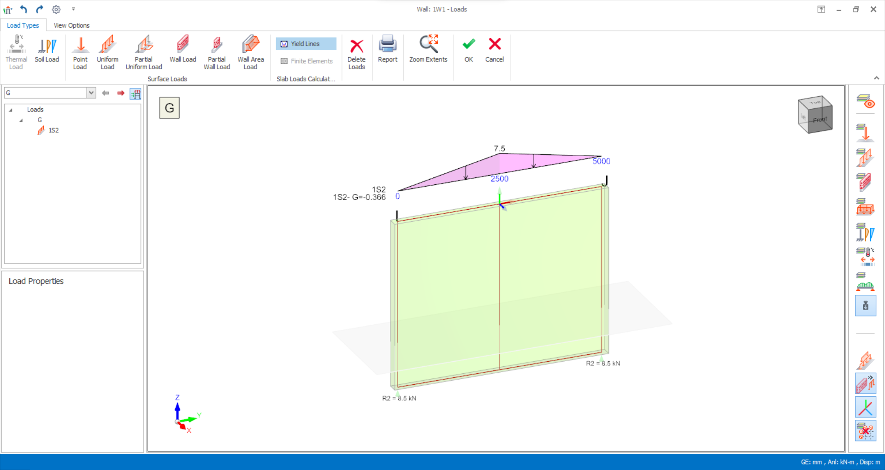This screenshot has height=470, width=885.
Task: Open the Load Types tab
Action: pyautogui.click(x=23, y=25)
